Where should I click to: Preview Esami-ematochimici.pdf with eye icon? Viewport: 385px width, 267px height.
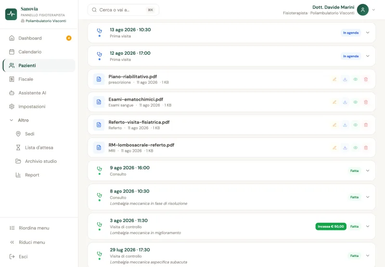pyautogui.click(x=355, y=102)
